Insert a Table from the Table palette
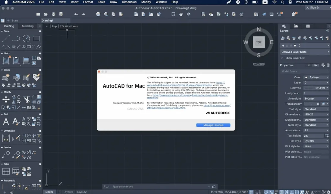331x194 pixels. click(x=6, y=170)
